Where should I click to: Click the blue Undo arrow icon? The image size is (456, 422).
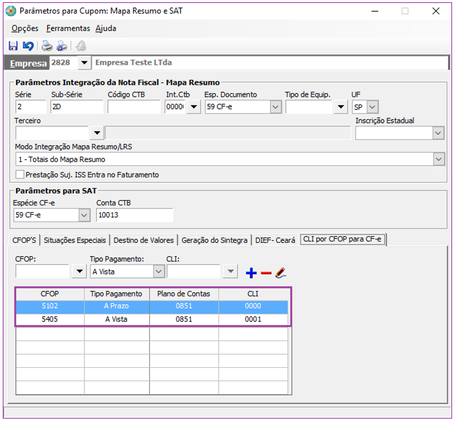pos(28,46)
